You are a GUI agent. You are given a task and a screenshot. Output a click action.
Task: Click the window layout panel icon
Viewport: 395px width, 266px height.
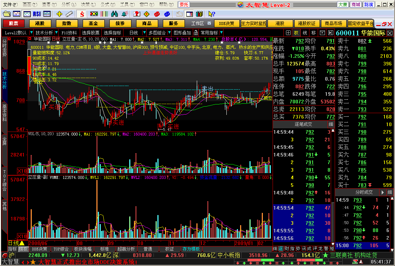[189, 14]
